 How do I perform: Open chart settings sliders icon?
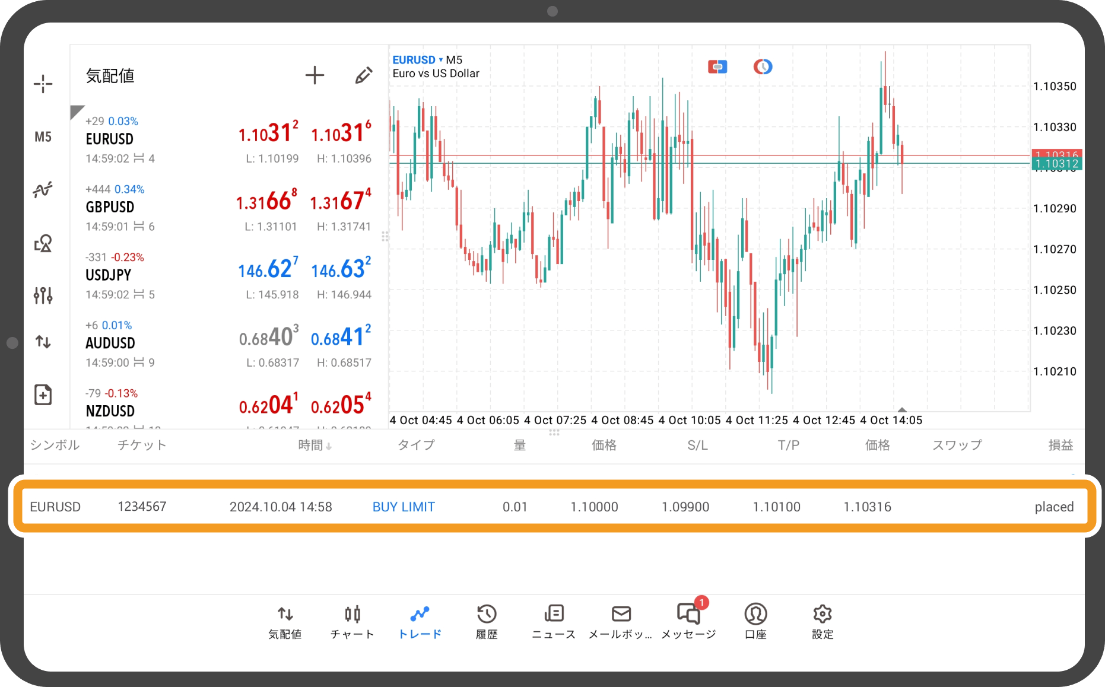coord(43,295)
